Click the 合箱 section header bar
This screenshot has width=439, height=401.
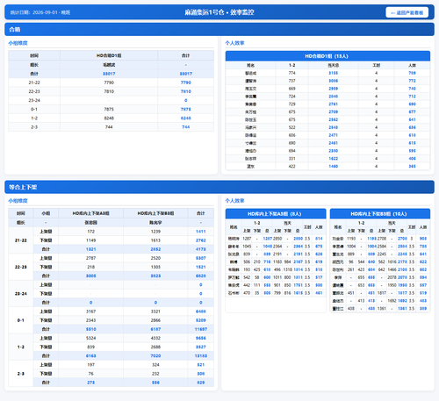click(219, 29)
